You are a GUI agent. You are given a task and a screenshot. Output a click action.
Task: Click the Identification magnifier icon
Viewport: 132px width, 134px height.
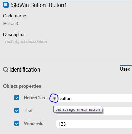click(x=6, y=70)
